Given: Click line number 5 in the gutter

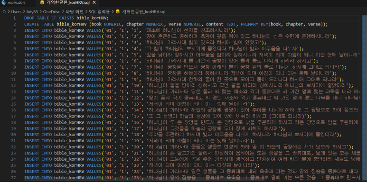Looking at the screenshot, I should tap(15, 43).
